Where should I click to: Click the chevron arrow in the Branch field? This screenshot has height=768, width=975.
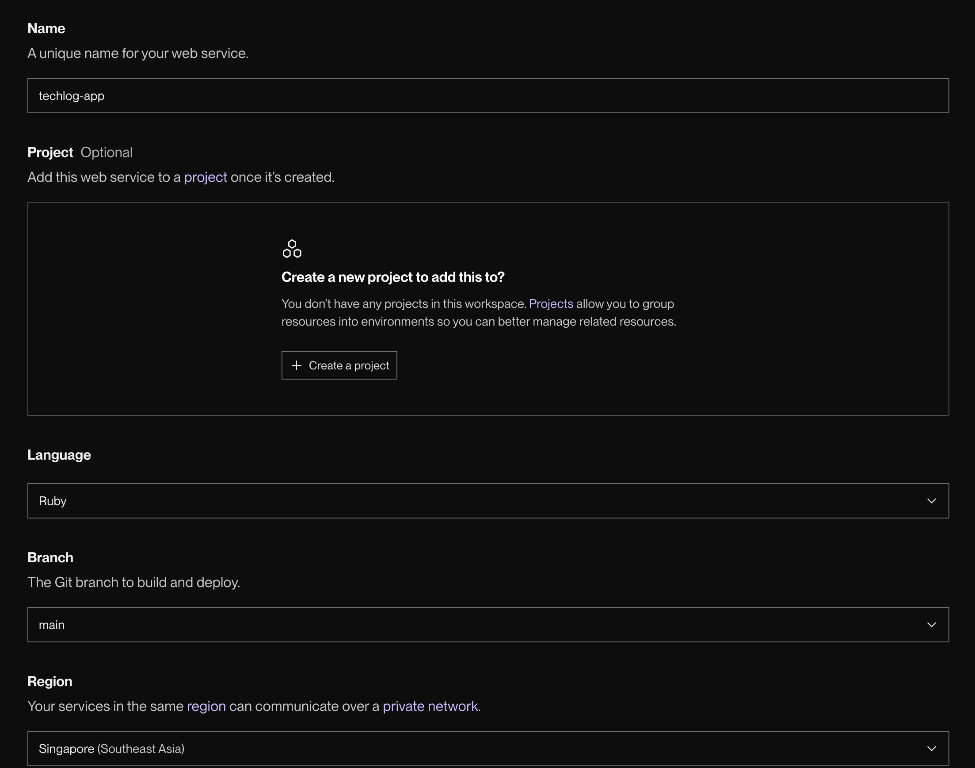[931, 625]
